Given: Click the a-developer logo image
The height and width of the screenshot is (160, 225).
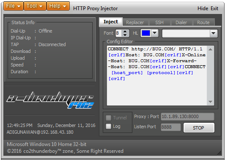Looking at the screenshot, I should [50, 100].
